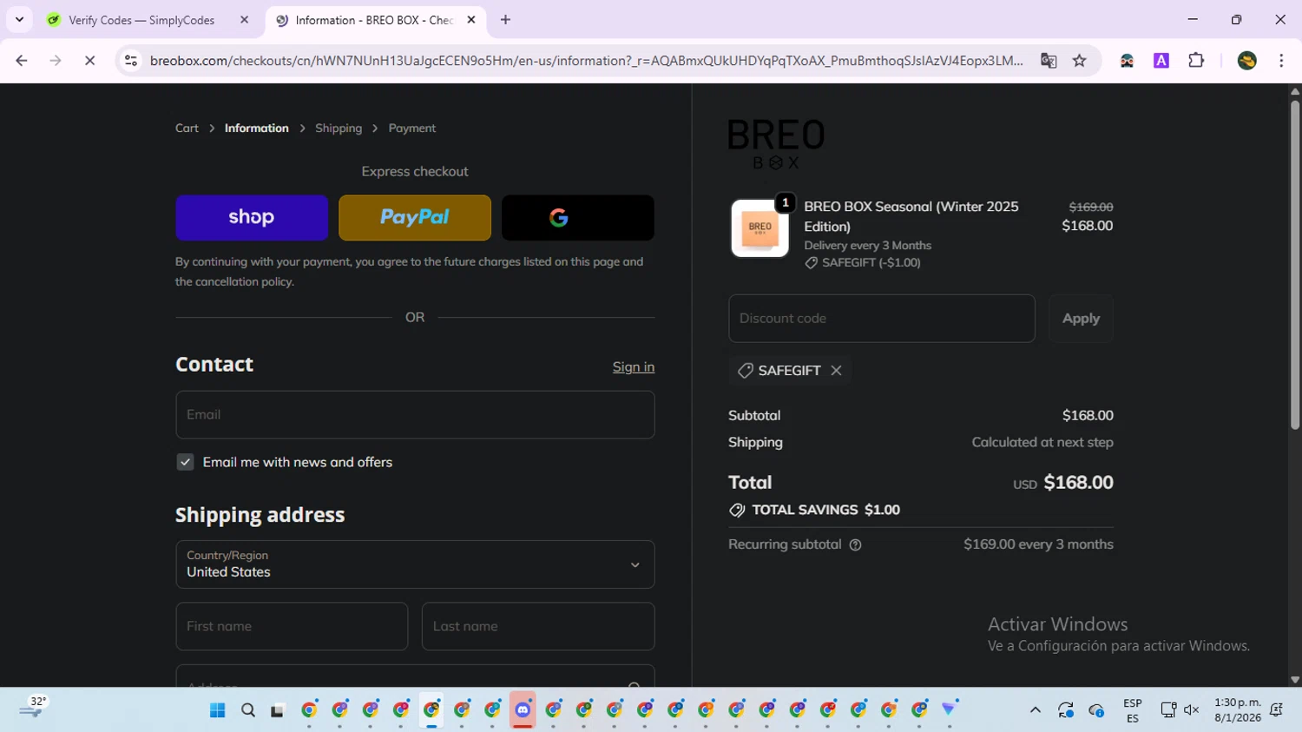Open Chrome three-dot menu
The width and height of the screenshot is (1302, 732).
coord(1281,61)
